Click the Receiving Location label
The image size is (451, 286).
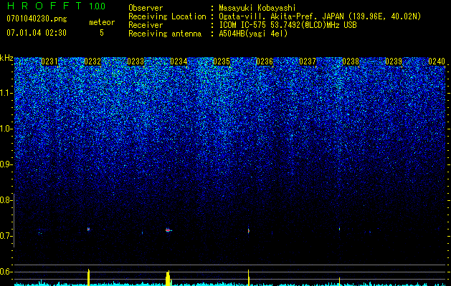[x=167, y=16]
